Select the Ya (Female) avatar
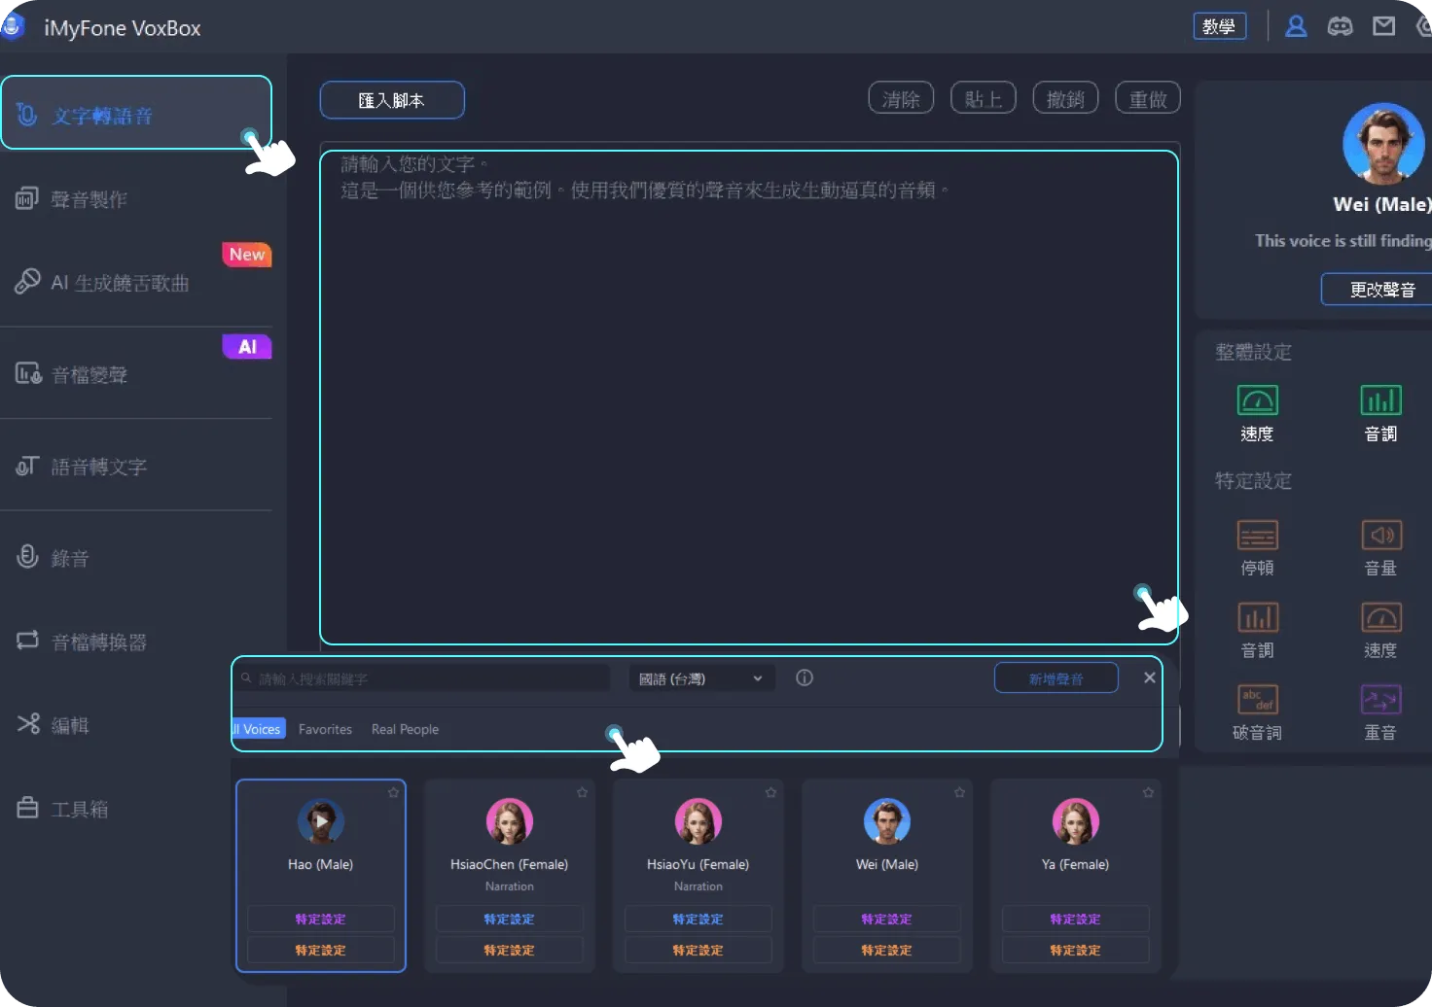 1076,821
